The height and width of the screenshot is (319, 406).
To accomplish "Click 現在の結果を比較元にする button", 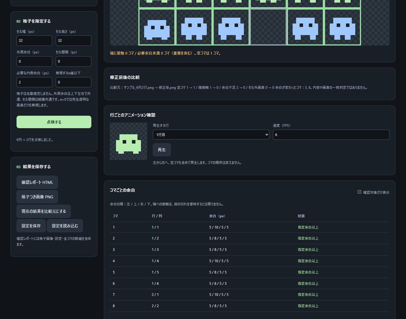I will [44, 211].
